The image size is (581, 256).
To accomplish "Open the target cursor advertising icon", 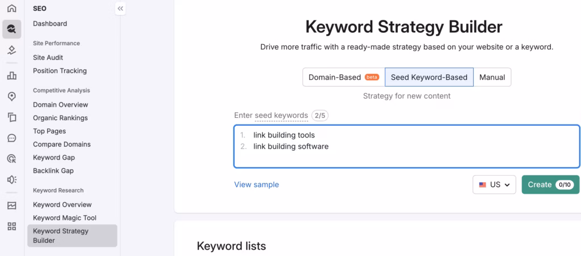I will [12, 159].
